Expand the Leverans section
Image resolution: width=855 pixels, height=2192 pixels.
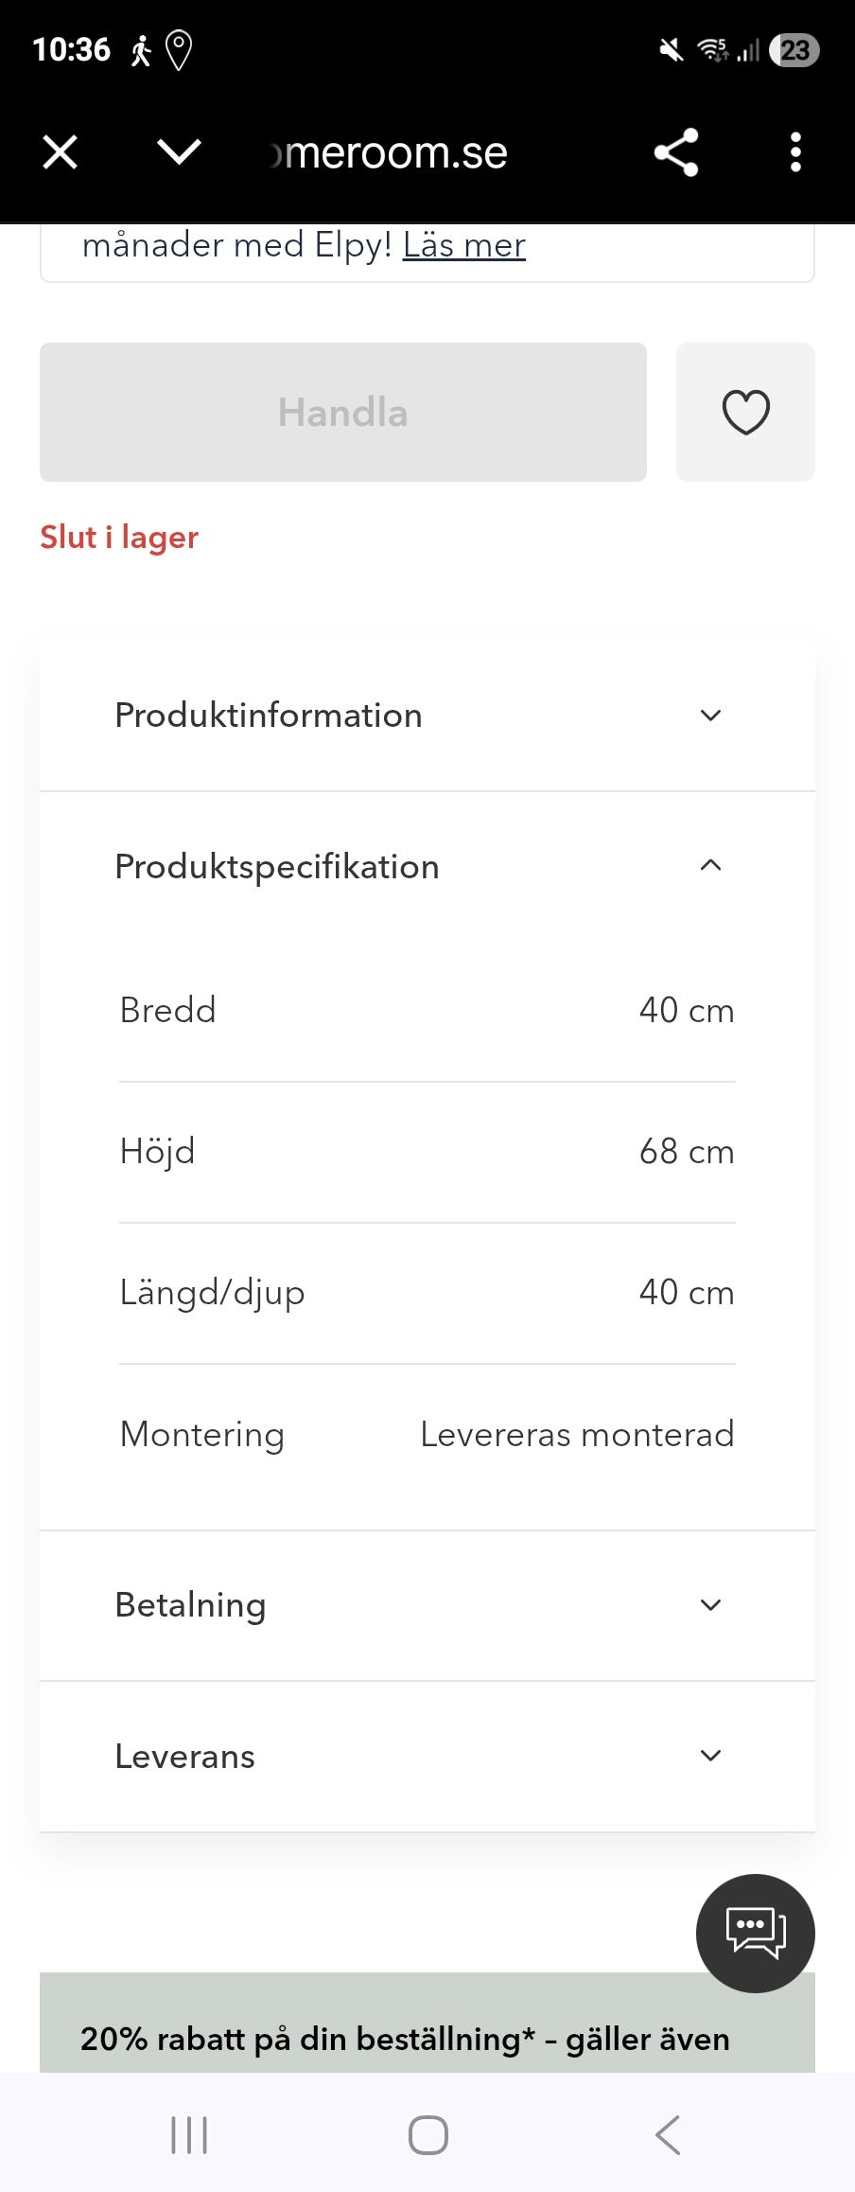pos(427,1757)
